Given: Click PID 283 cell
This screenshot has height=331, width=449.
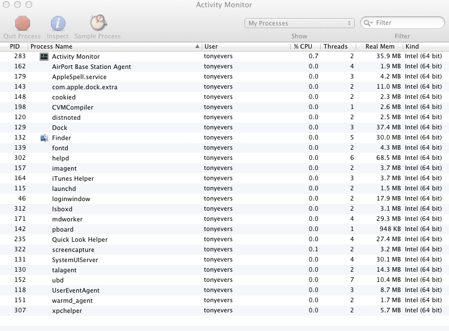Looking at the screenshot, I should 20,56.
